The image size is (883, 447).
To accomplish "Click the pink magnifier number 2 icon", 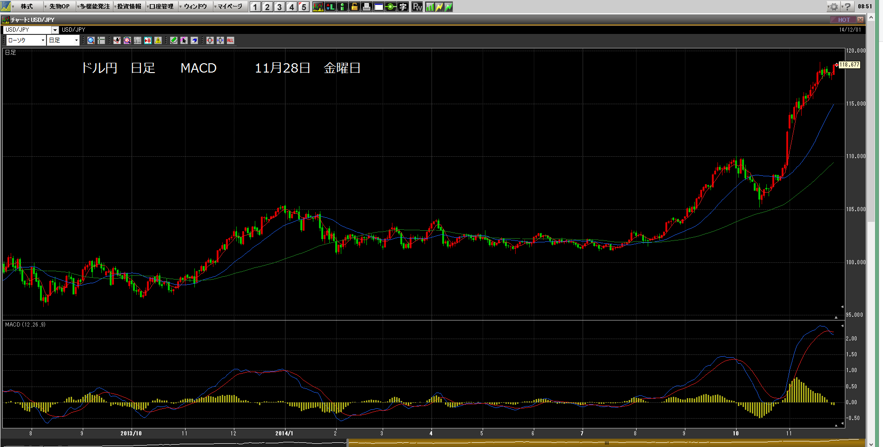I will [127, 40].
